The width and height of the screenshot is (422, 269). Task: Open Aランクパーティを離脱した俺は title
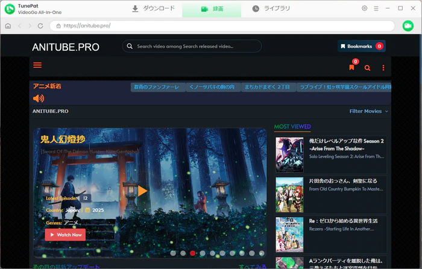(345, 264)
